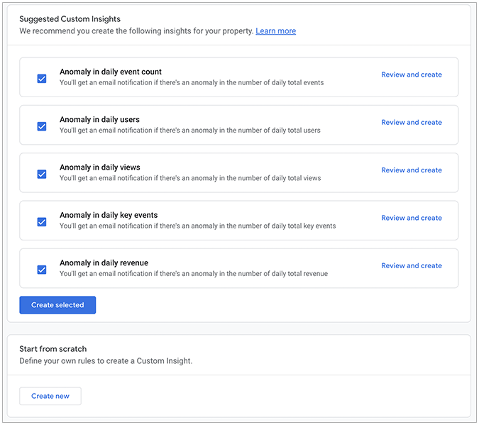The image size is (479, 425).
Task: Click the Create new button
Action: pyautogui.click(x=50, y=396)
